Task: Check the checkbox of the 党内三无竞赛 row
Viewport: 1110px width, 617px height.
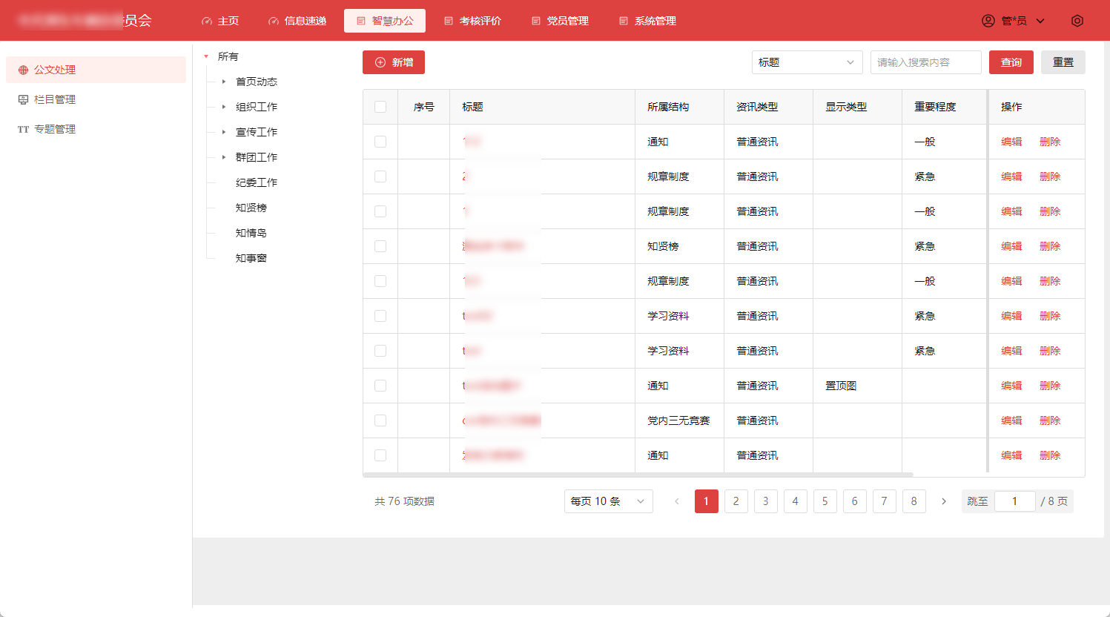Action: click(380, 420)
